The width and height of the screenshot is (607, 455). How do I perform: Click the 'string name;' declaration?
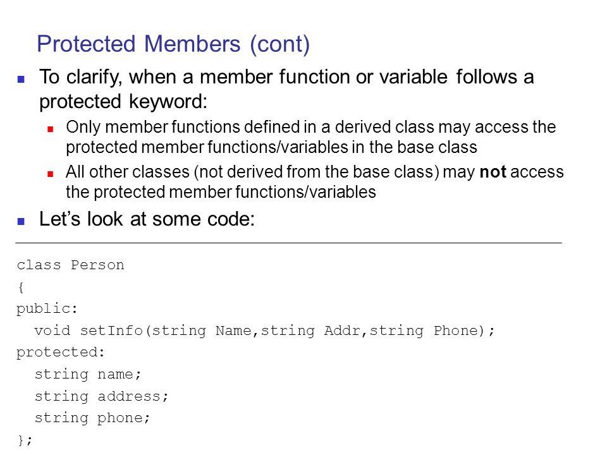[x=88, y=375]
